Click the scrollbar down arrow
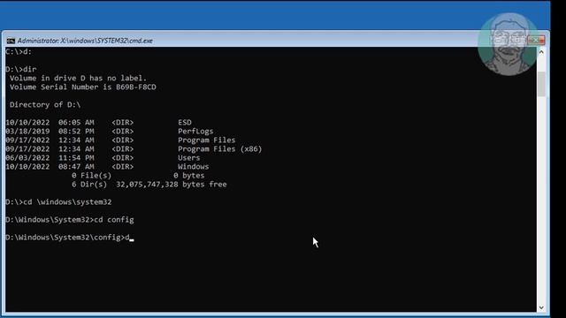Image resolution: width=566 pixels, height=318 pixels. point(541,307)
